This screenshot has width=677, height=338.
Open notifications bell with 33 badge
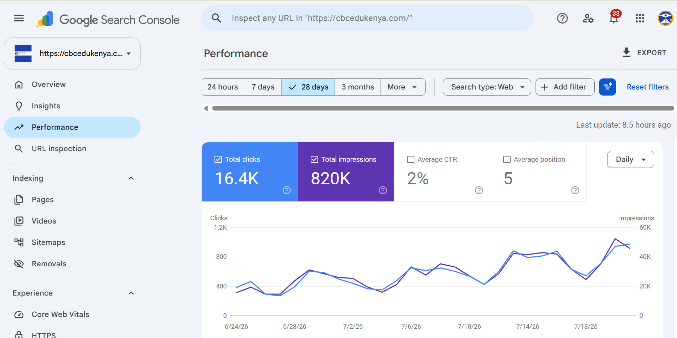(614, 18)
